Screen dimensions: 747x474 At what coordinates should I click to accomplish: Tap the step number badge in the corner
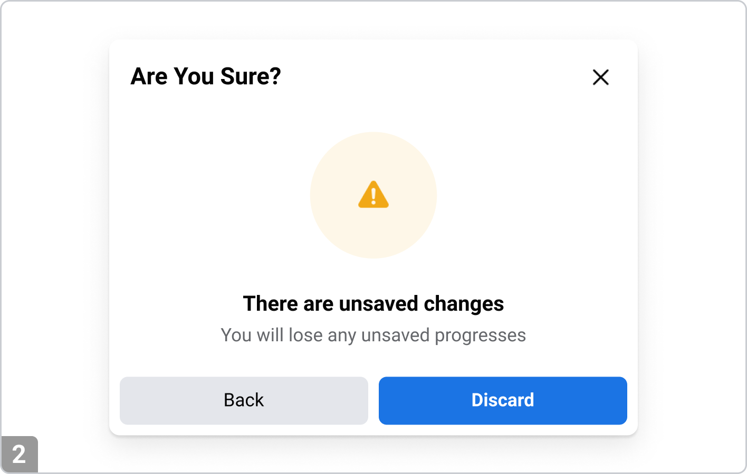coord(19,454)
